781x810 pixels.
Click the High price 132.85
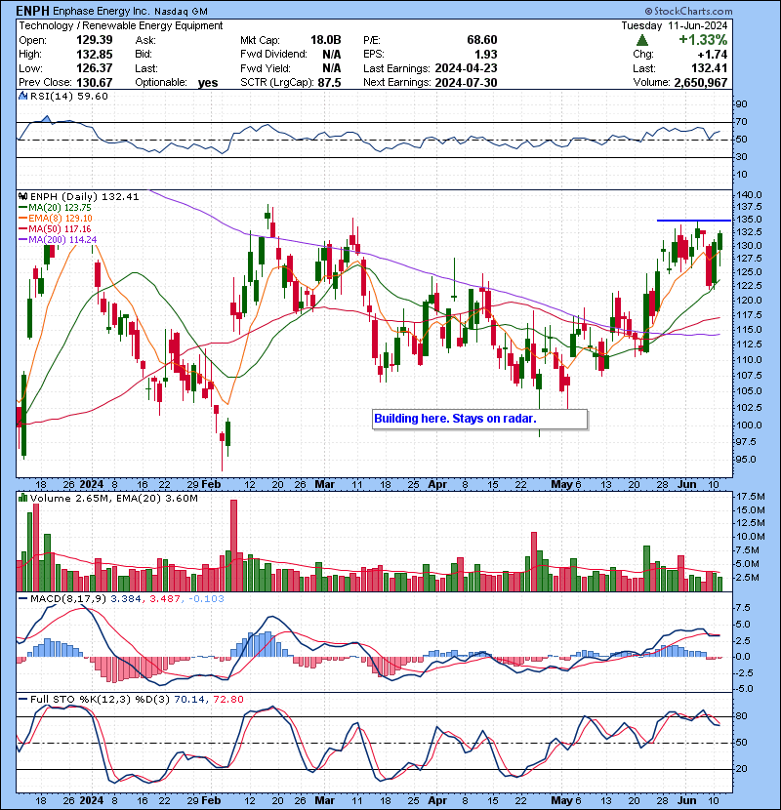[x=95, y=55]
